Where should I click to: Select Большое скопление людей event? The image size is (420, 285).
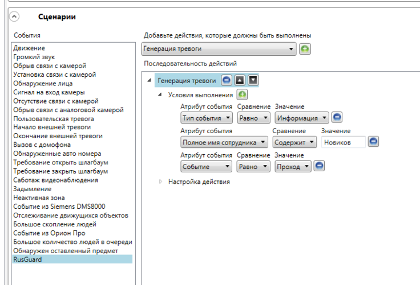[x=55, y=224]
